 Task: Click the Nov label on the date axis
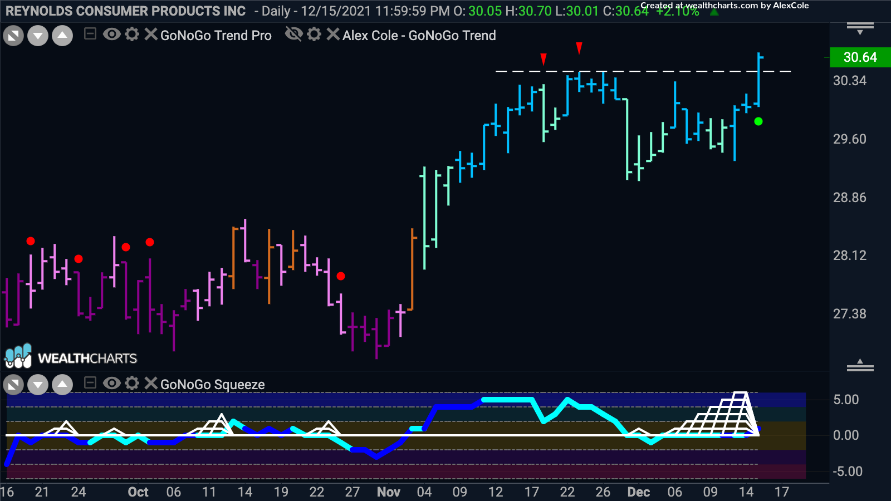388,492
